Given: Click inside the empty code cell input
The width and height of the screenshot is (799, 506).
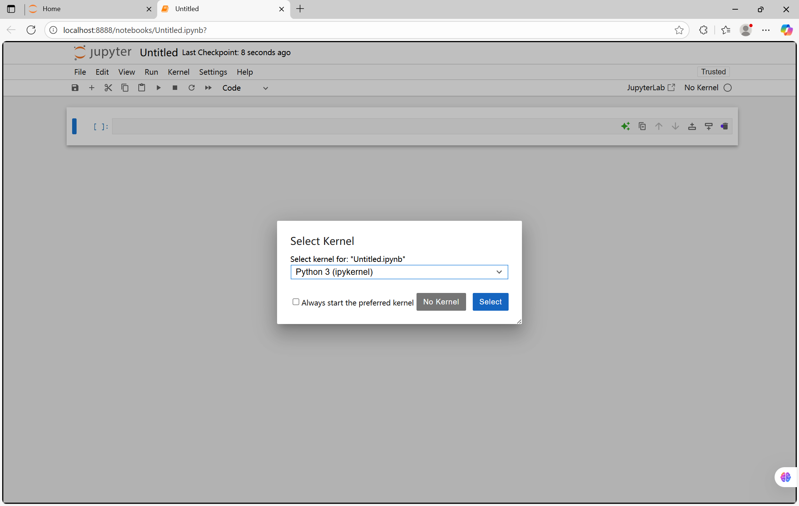Looking at the screenshot, I should pyautogui.click(x=363, y=127).
